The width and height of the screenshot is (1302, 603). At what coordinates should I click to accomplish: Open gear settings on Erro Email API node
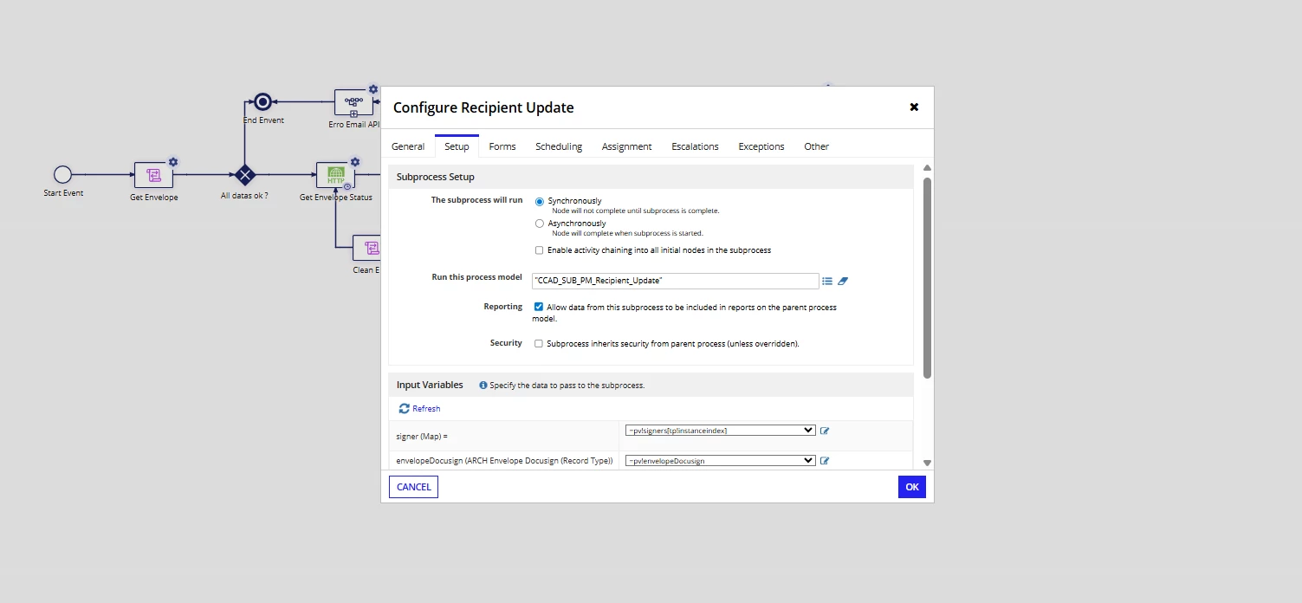373,89
